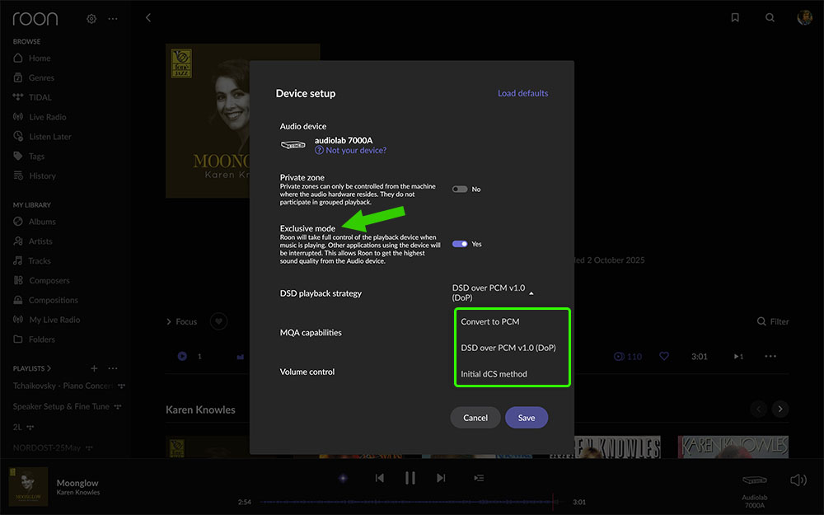Click the speaker volume icon
Viewport: 824px width, 515px height.
pyautogui.click(x=797, y=480)
